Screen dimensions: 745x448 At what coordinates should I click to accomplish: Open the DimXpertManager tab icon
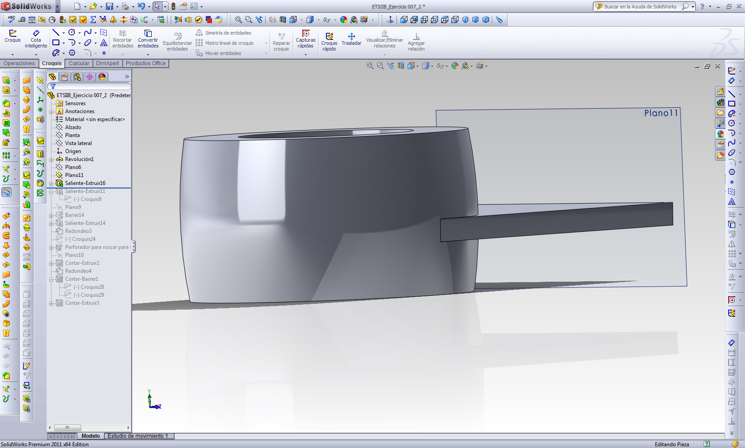pos(90,77)
